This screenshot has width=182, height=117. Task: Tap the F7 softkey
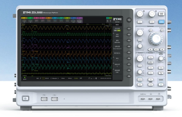pos(129,64)
